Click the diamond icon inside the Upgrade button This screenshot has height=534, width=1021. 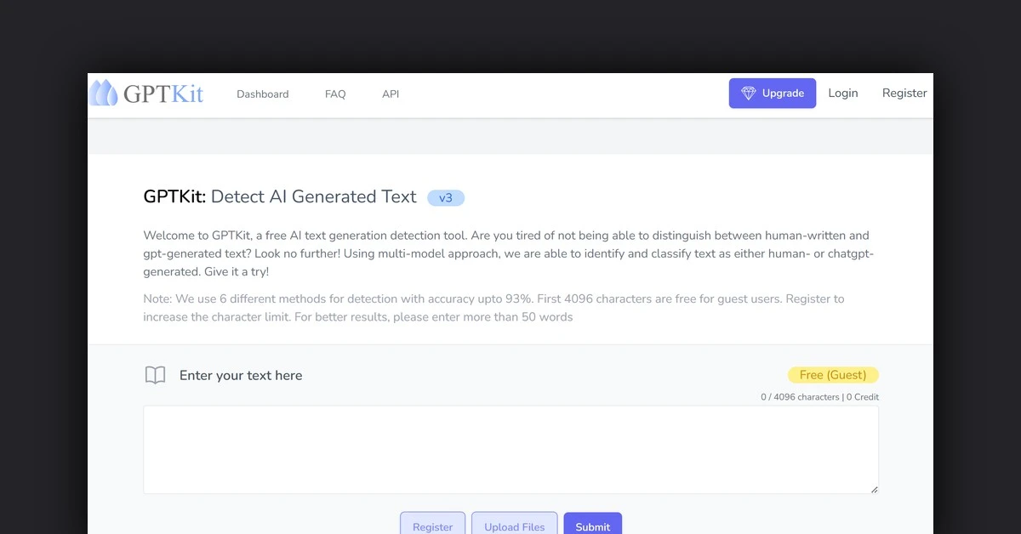750,93
